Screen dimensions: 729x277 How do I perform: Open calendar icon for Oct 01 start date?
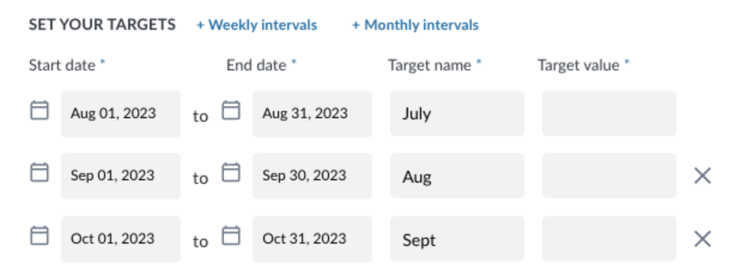pyautogui.click(x=40, y=236)
